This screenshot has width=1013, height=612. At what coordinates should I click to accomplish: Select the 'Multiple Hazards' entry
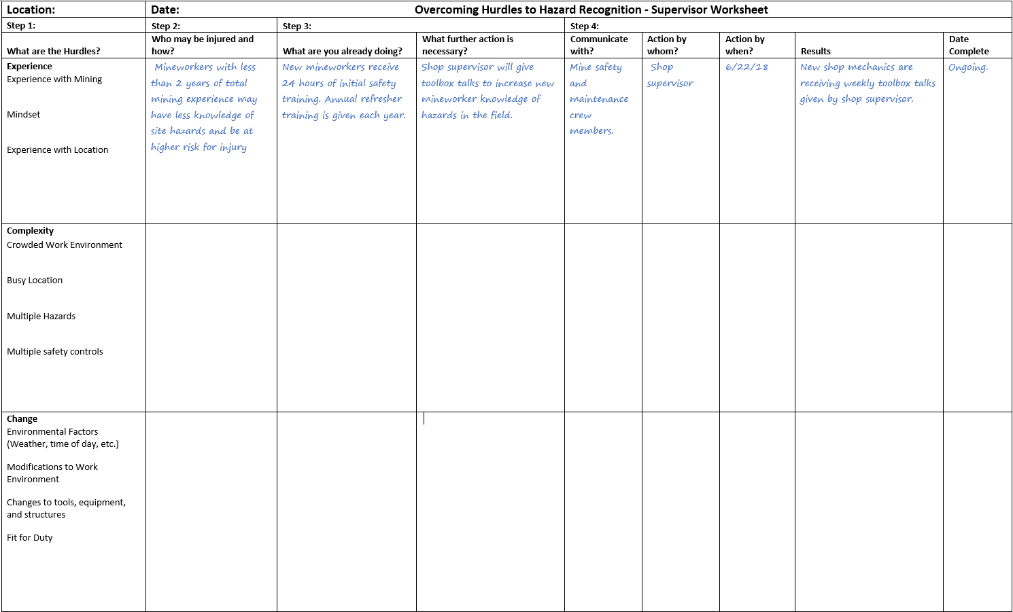[x=41, y=317]
